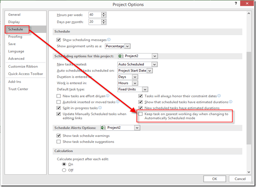
Task: Expand the Default task type dropdown
Action: [x=145, y=89]
